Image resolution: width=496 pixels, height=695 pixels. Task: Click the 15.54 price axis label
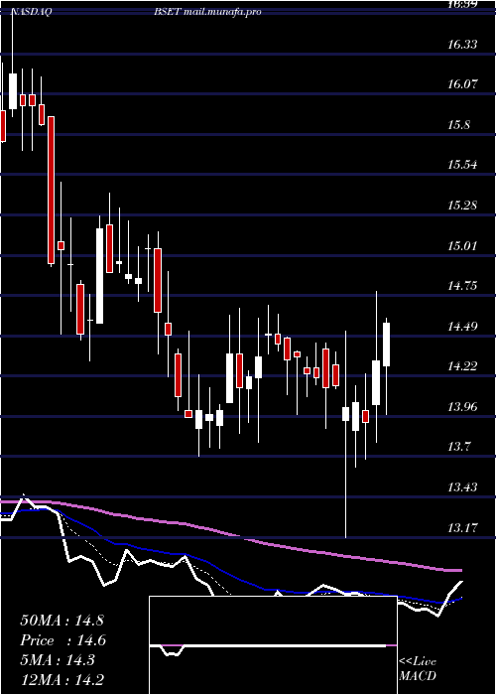point(463,165)
